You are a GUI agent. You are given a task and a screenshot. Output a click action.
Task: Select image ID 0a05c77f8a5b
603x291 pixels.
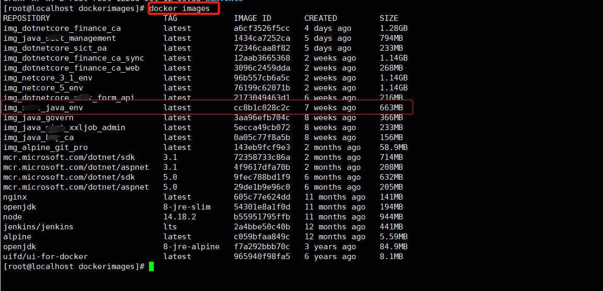[x=262, y=137]
